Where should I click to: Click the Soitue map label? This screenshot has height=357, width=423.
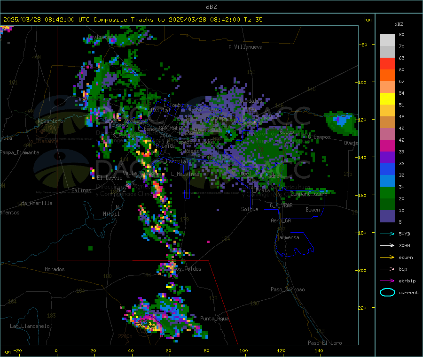[250, 209]
